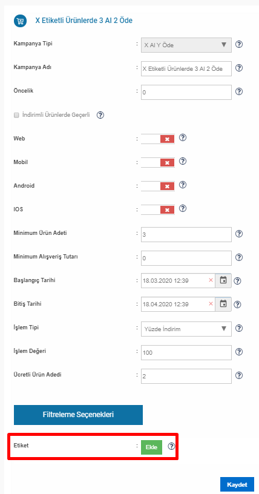Open the Başlangıç Tarihi calendar picker
Screen dimensions: 259x494
pyautogui.click(x=223, y=280)
